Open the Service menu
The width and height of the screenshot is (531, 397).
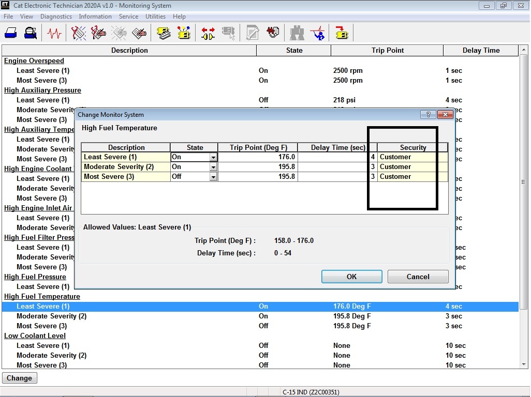point(128,17)
